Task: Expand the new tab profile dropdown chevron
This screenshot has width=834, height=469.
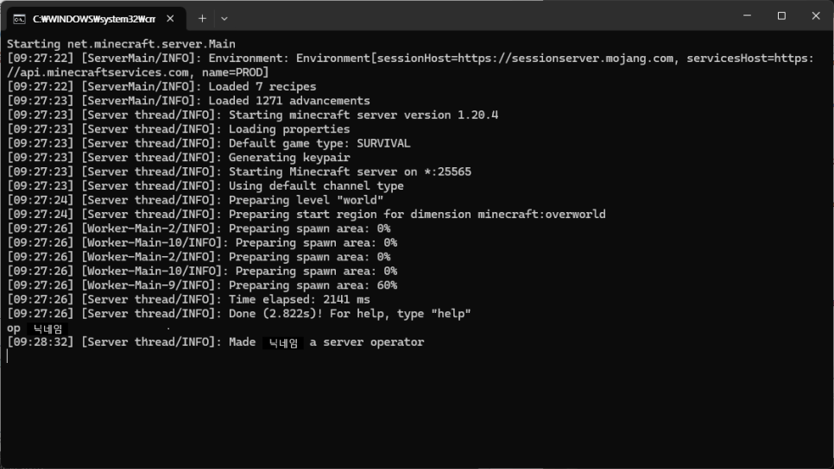Action: click(224, 18)
